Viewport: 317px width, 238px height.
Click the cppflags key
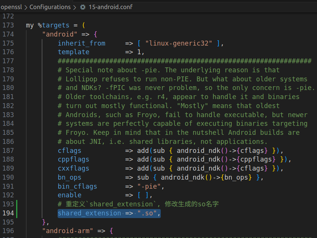pyautogui.click(x=73, y=159)
